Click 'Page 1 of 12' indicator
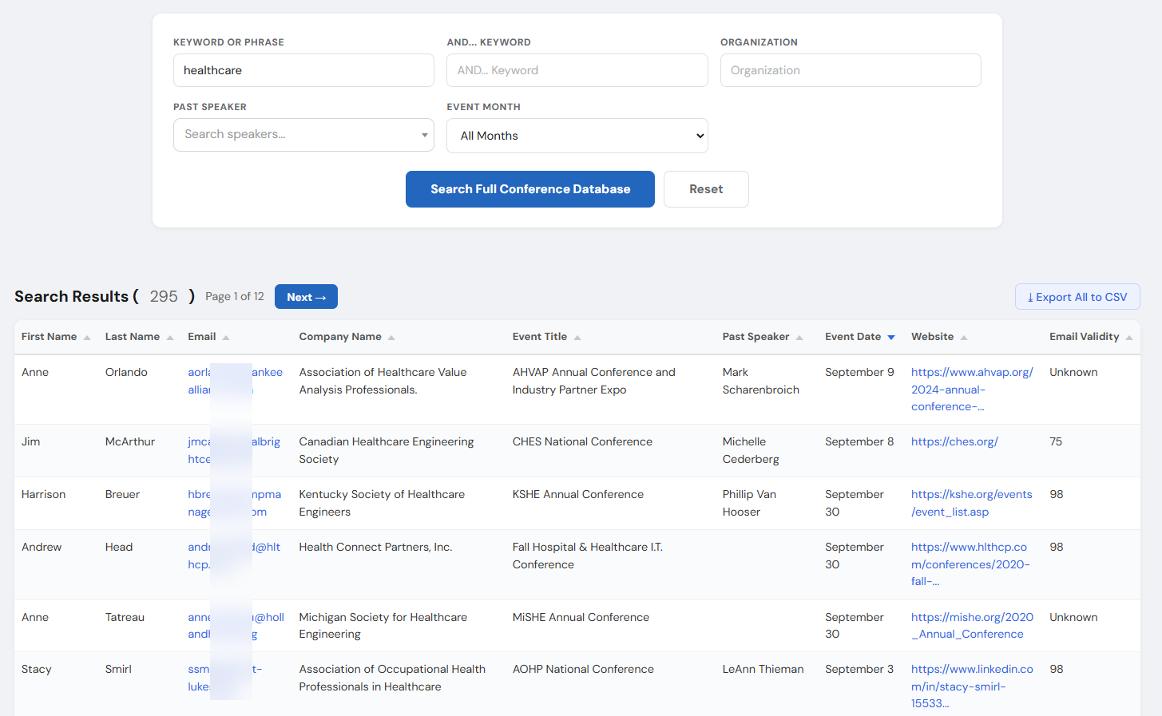This screenshot has width=1162, height=716. click(x=235, y=296)
